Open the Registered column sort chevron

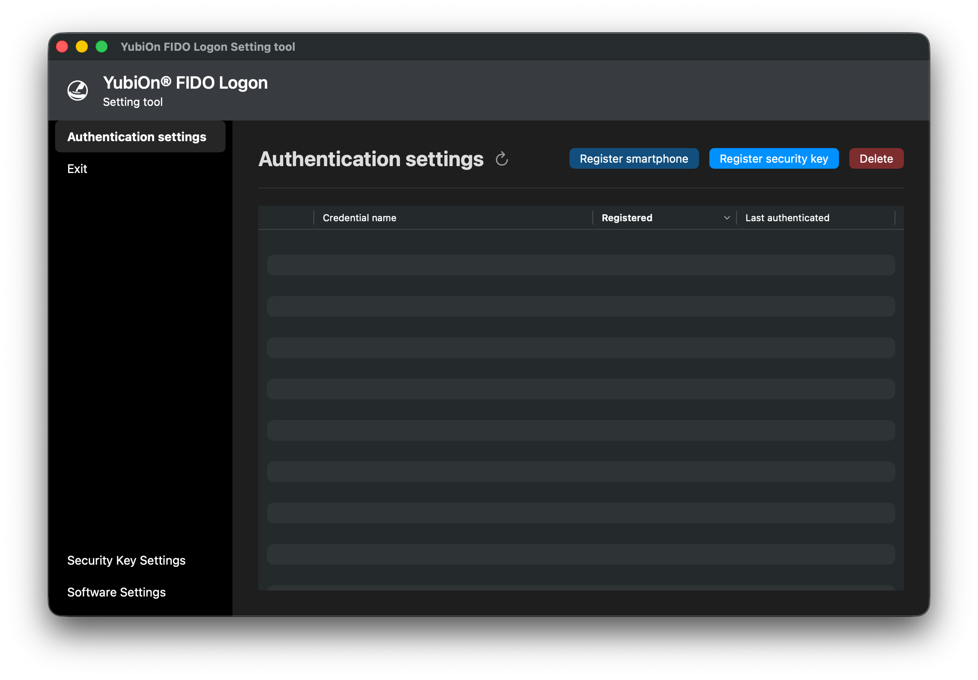tap(727, 218)
